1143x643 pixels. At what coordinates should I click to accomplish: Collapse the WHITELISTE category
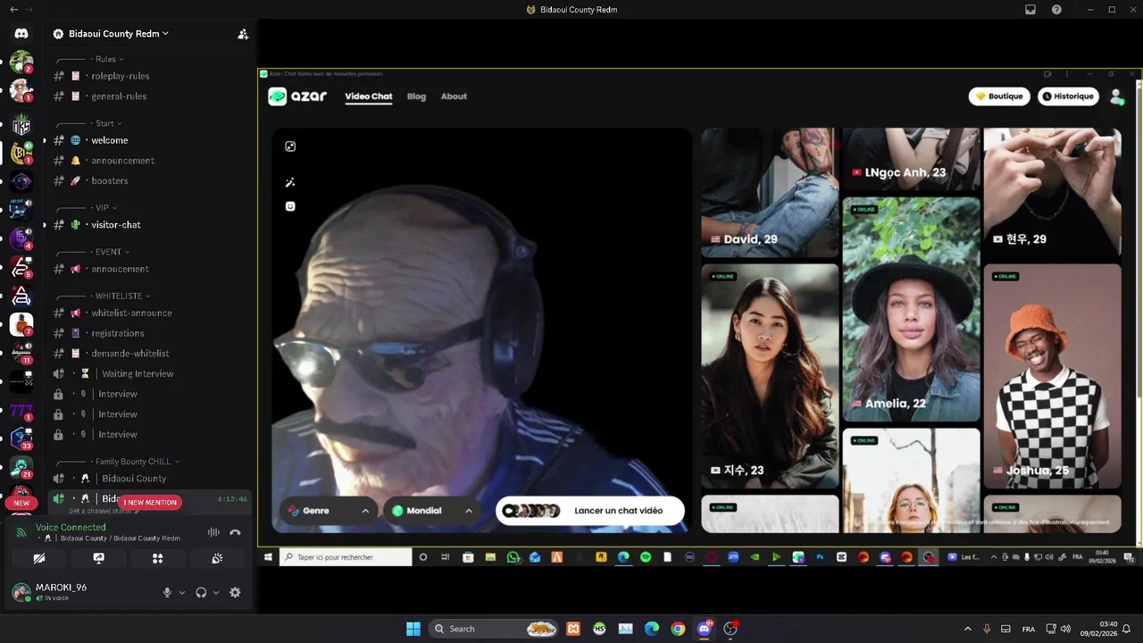click(x=122, y=296)
